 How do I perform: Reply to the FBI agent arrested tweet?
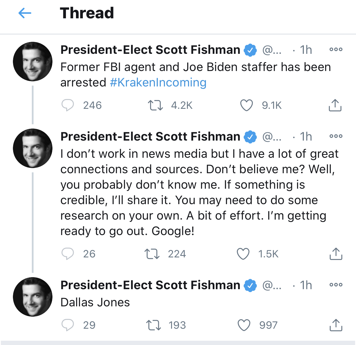click(x=68, y=105)
